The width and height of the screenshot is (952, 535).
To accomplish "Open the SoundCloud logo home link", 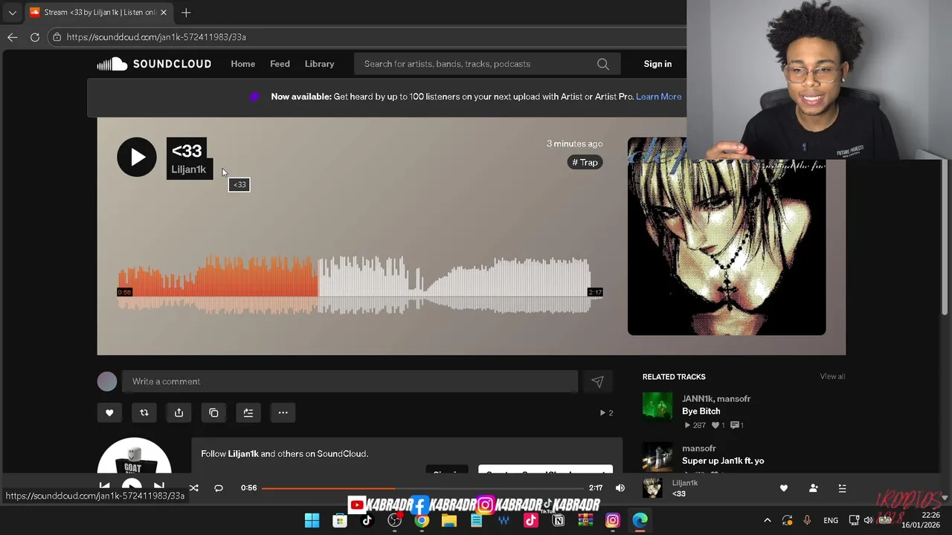I will point(154,64).
